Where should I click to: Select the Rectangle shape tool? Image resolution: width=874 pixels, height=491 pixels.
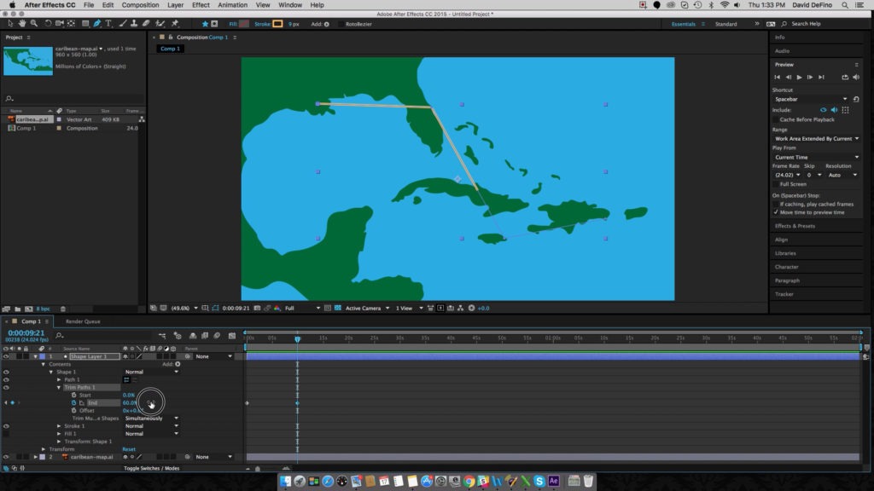85,23
